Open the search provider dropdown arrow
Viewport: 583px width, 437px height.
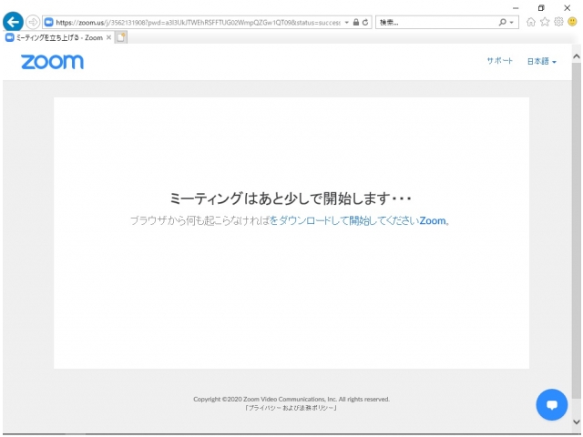coord(512,22)
